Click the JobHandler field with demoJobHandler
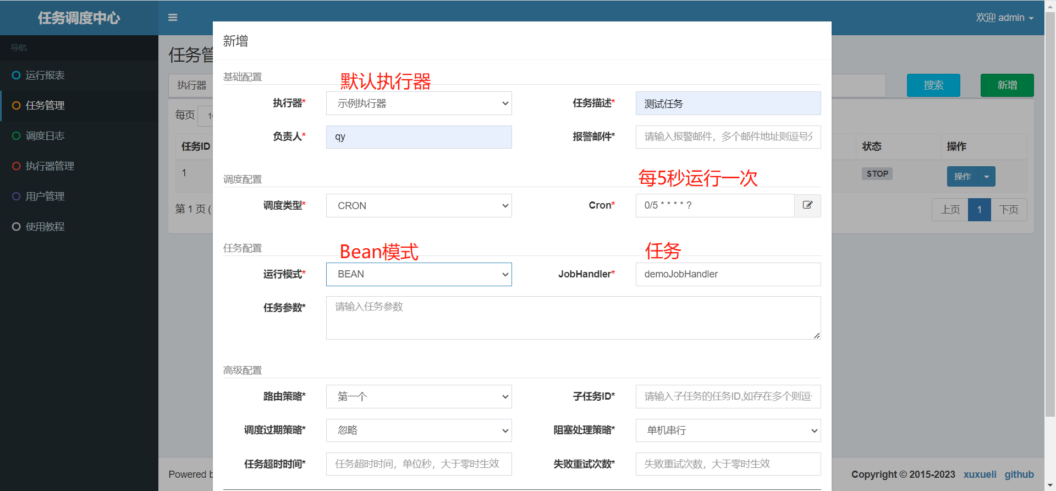Image resolution: width=1056 pixels, height=491 pixels. coord(728,274)
